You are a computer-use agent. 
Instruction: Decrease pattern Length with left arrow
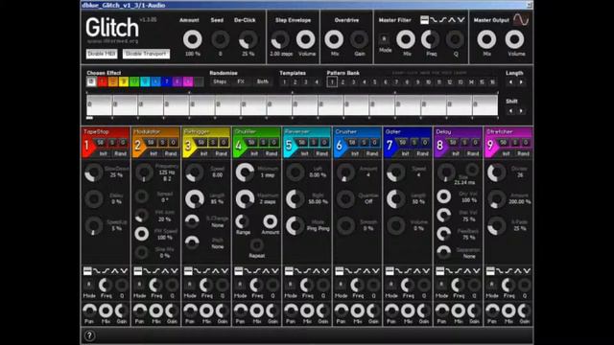(510, 82)
